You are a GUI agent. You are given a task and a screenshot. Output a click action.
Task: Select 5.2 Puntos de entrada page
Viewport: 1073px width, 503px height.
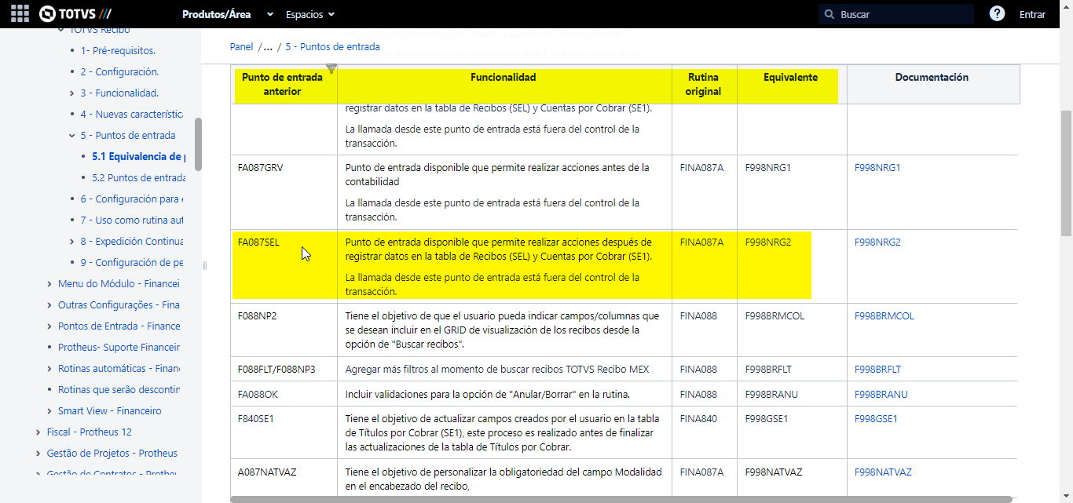(139, 177)
